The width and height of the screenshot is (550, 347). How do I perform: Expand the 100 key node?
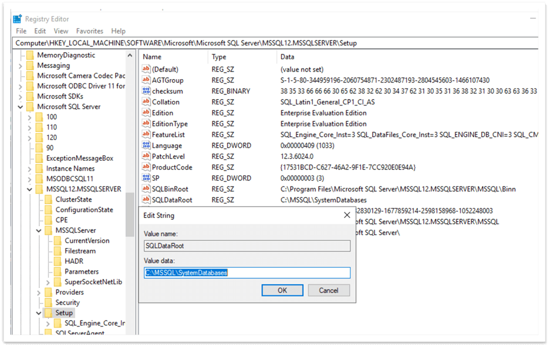pos(29,117)
